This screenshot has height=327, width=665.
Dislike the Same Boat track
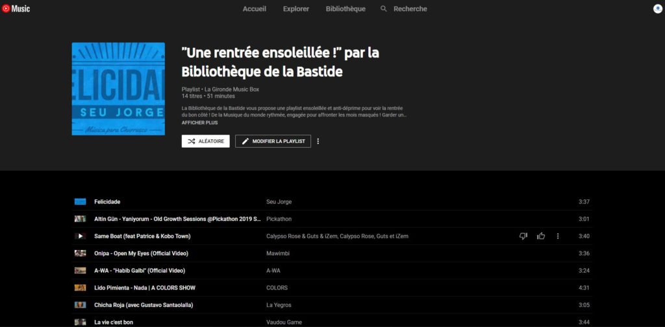pyautogui.click(x=523, y=236)
